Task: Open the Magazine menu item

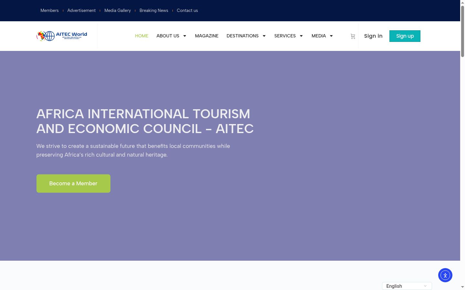Action: [207, 36]
